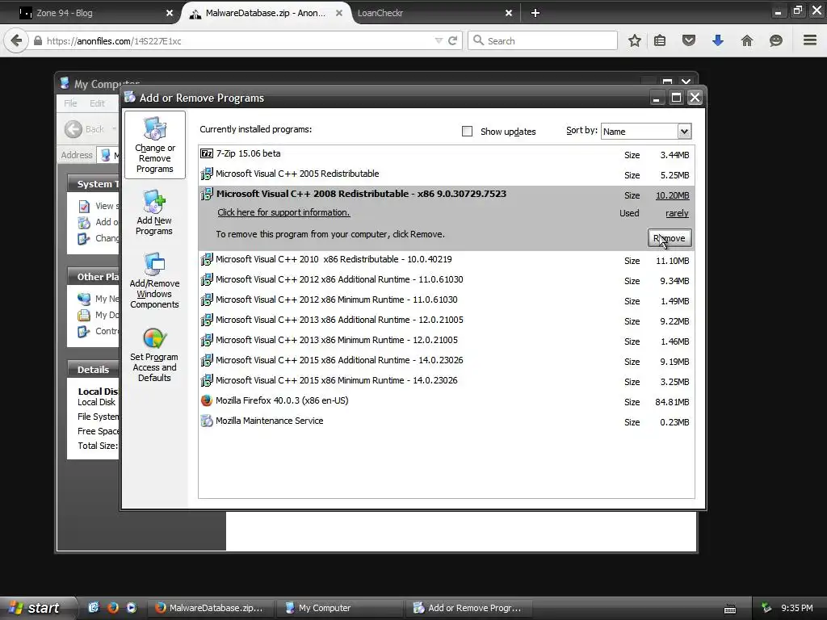This screenshot has width=827, height=620.
Task: Click the site lock icon in address bar
Action: tap(38, 40)
